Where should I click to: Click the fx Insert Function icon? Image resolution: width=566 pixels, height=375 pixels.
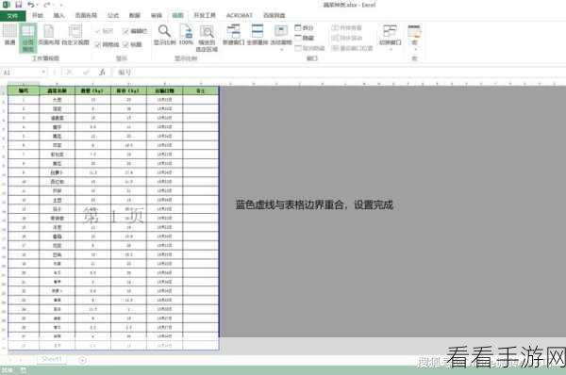[102, 73]
